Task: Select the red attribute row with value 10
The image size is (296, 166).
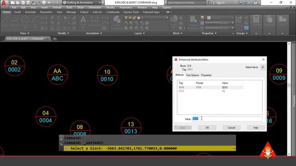Action: 210,91
